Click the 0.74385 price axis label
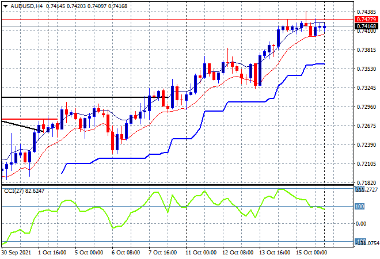Screen dimensions: 380x259 366,12
